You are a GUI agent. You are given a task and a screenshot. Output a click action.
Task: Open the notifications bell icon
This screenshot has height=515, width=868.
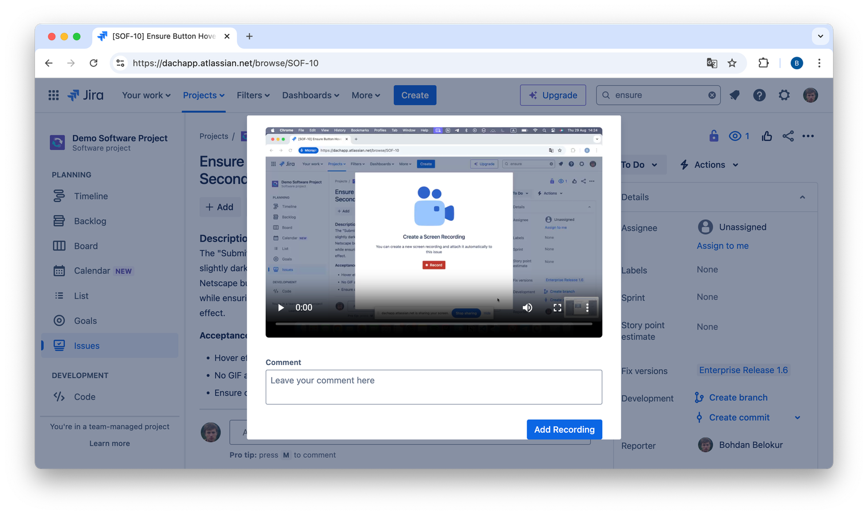coord(735,95)
